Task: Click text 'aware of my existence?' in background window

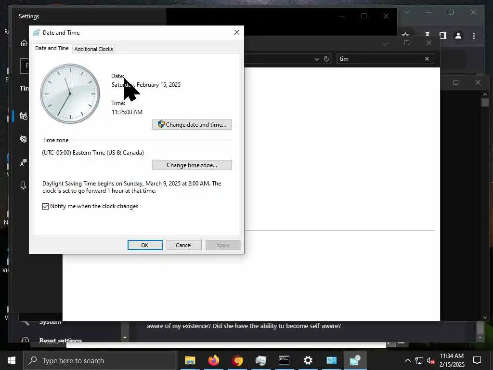Action: click(x=179, y=326)
